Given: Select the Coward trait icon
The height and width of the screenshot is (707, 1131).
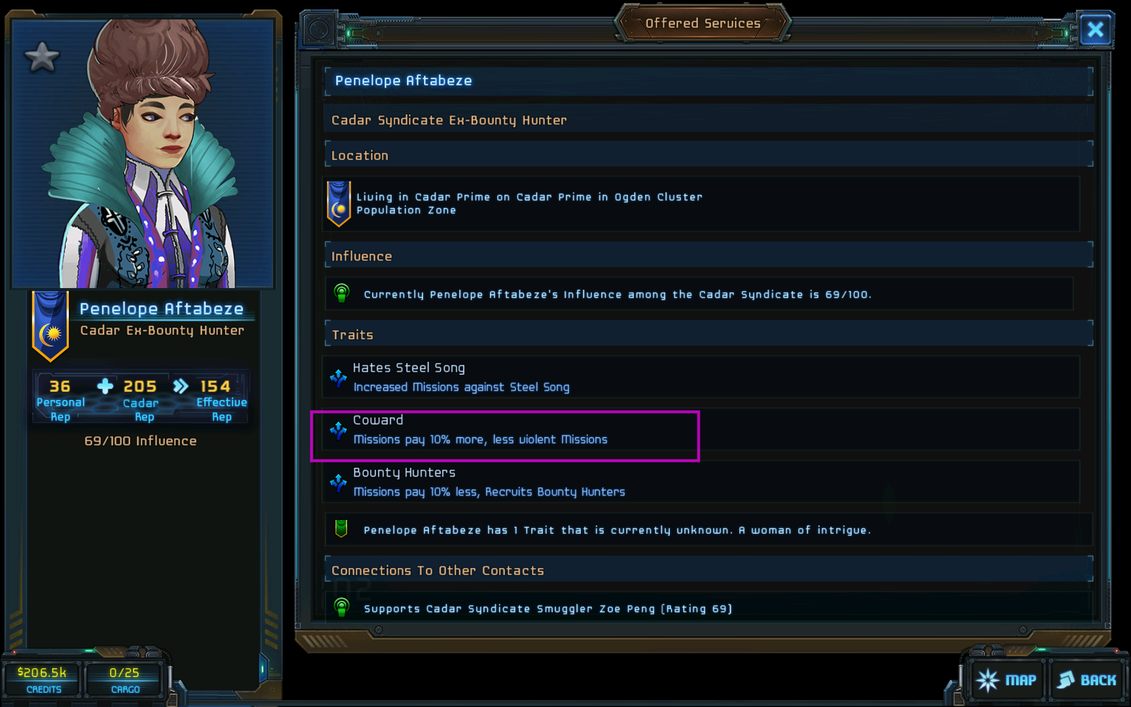Looking at the screenshot, I should 338,430.
